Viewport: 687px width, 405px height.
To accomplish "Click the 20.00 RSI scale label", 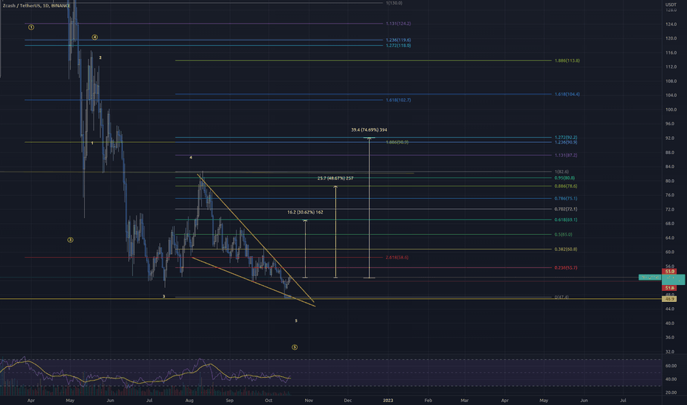I will tap(671, 392).
